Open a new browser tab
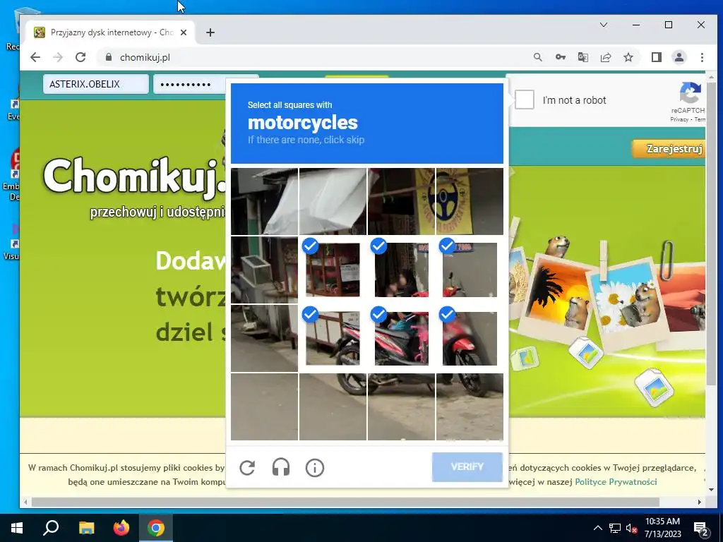Viewport: 723px width, 542px height. point(210,32)
